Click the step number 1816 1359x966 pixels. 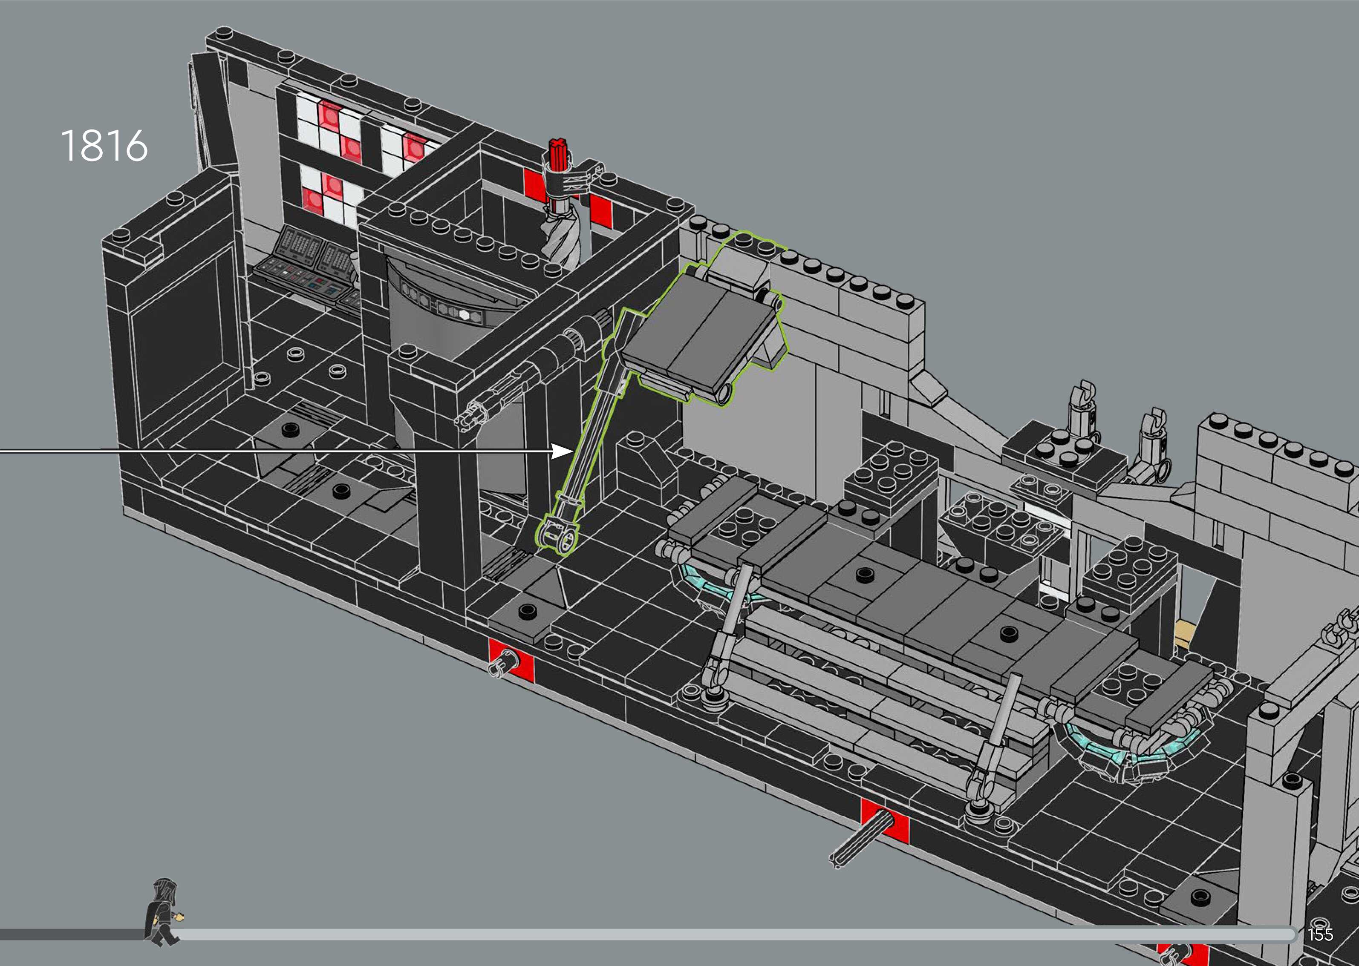point(104,146)
